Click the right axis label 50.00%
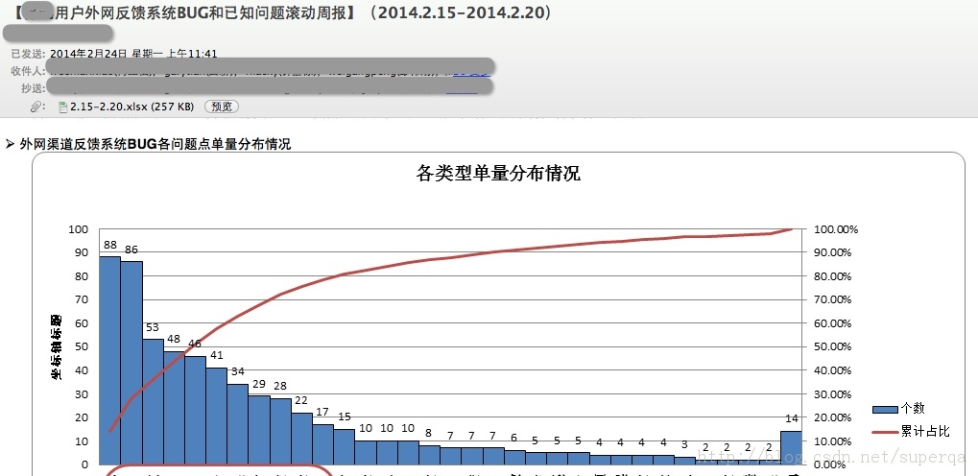 833,346
